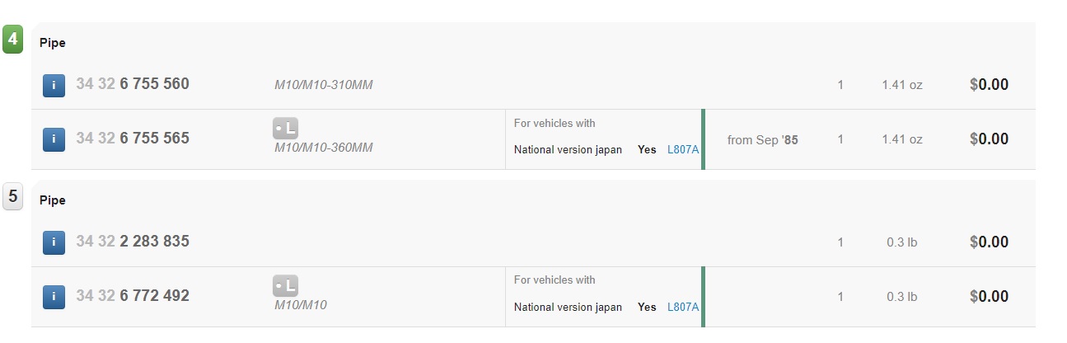
Task: Click the Pipe heading in group 5
Action: click(x=53, y=200)
